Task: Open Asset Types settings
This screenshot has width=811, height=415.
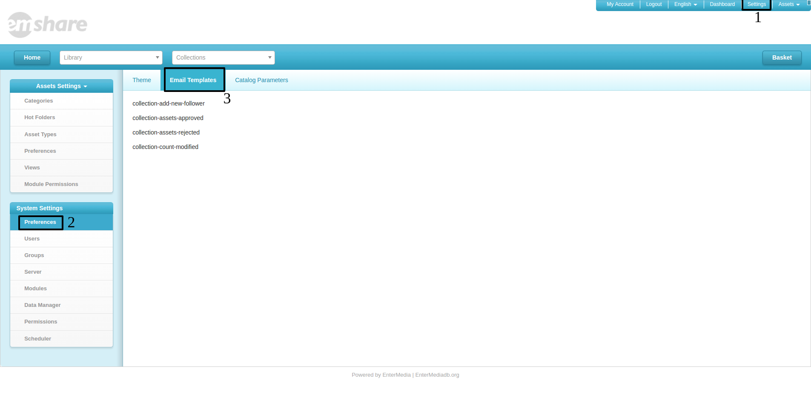Action: [x=62, y=135]
